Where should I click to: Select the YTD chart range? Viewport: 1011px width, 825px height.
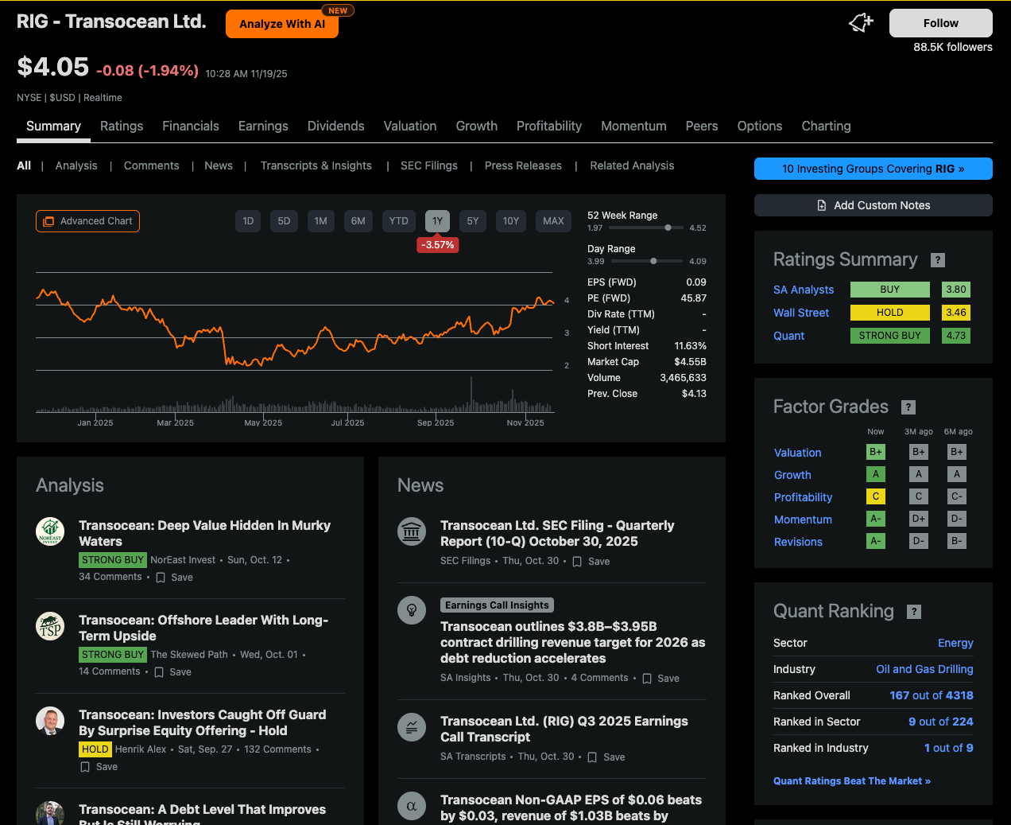pyautogui.click(x=399, y=221)
